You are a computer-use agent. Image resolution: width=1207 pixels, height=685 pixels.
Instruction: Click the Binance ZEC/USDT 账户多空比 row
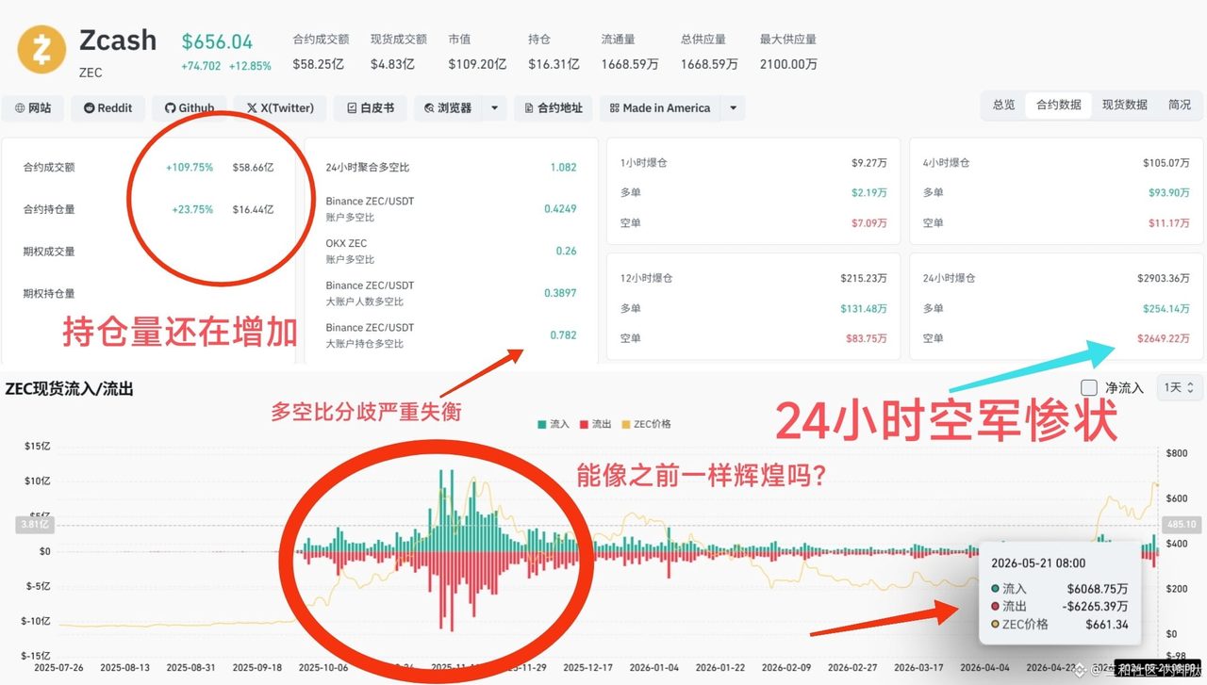[451, 209]
